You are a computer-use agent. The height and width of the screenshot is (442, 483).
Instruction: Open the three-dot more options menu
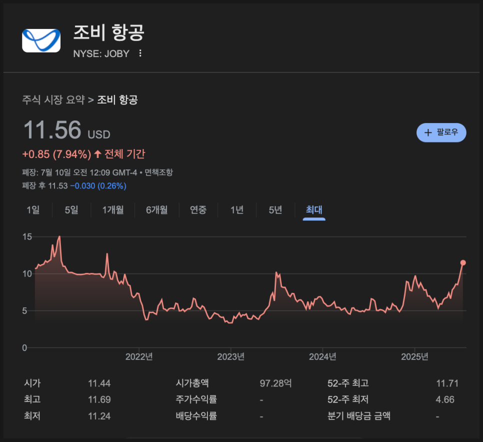[140, 53]
